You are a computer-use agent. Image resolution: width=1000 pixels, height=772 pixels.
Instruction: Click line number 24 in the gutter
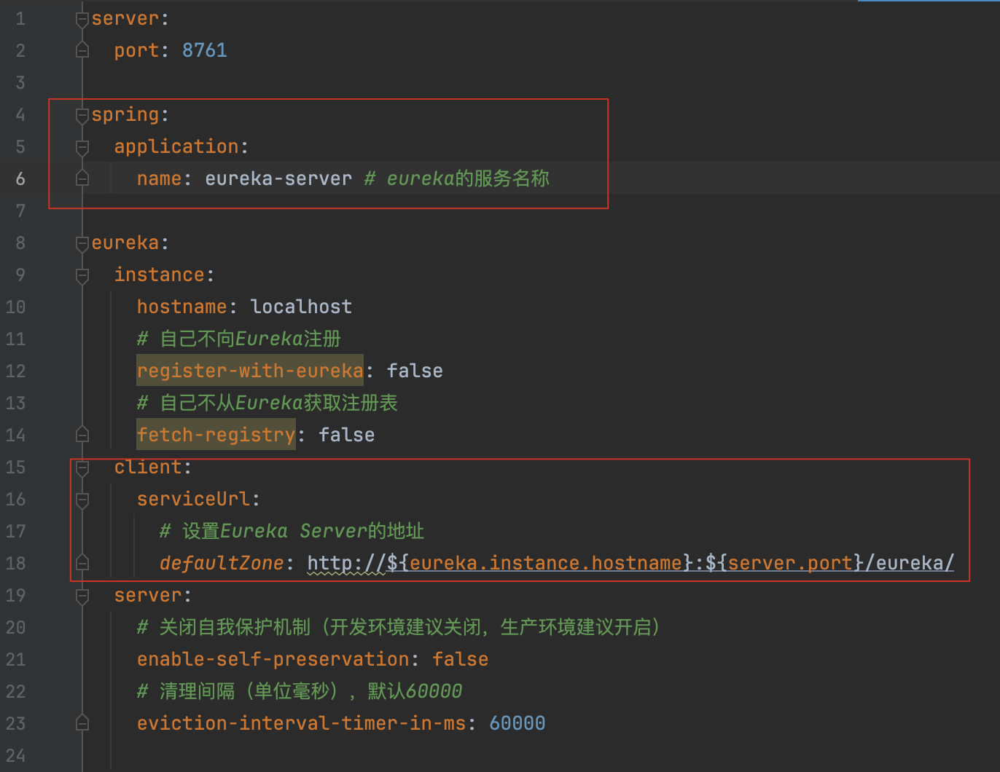(x=15, y=755)
